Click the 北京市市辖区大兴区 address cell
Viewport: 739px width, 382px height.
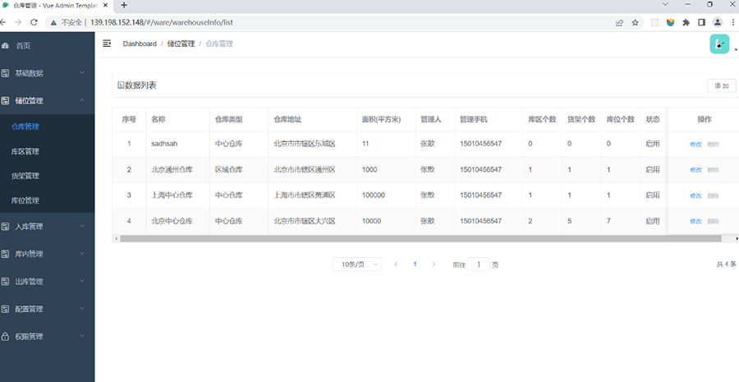305,221
